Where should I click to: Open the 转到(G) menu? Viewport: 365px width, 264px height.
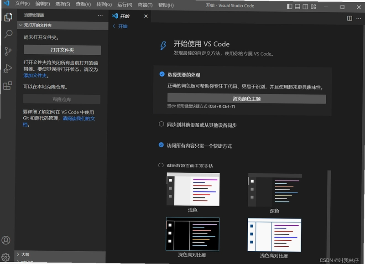104,5
